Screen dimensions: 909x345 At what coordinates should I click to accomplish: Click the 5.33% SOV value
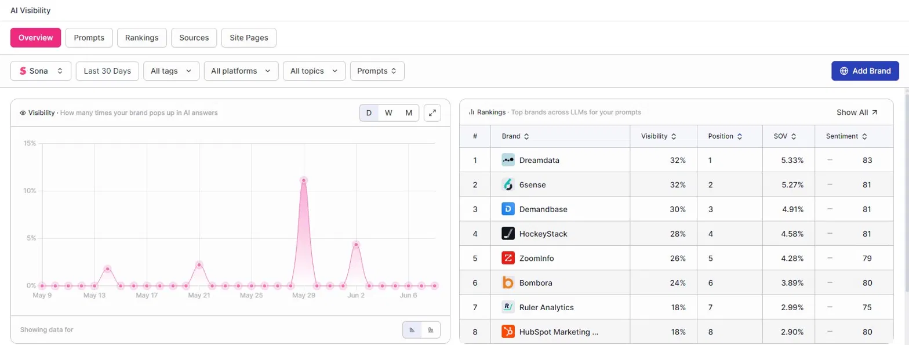[x=792, y=160]
